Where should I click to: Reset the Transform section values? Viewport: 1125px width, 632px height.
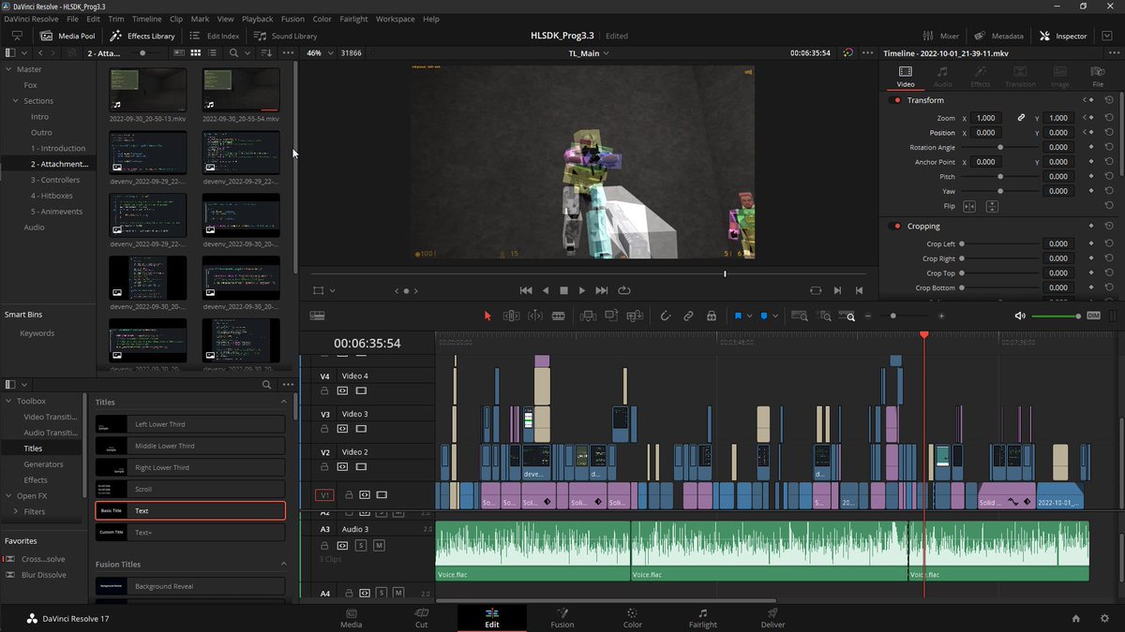pyautogui.click(x=1110, y=100)
